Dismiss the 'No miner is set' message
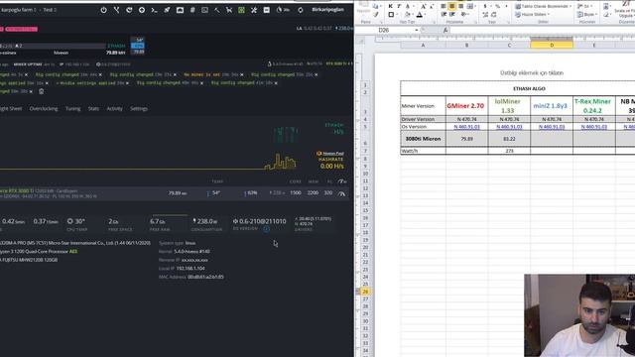Image resolution: width=635 pixels, height=357 pixels. point(242,75)
